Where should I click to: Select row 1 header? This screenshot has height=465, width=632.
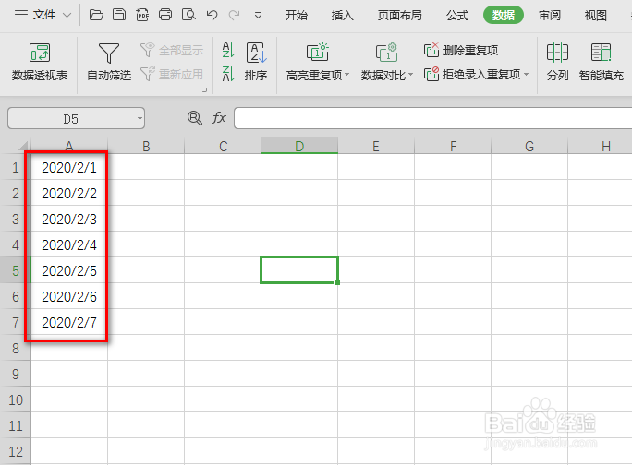pyautogui.click(x=16, y=167)
